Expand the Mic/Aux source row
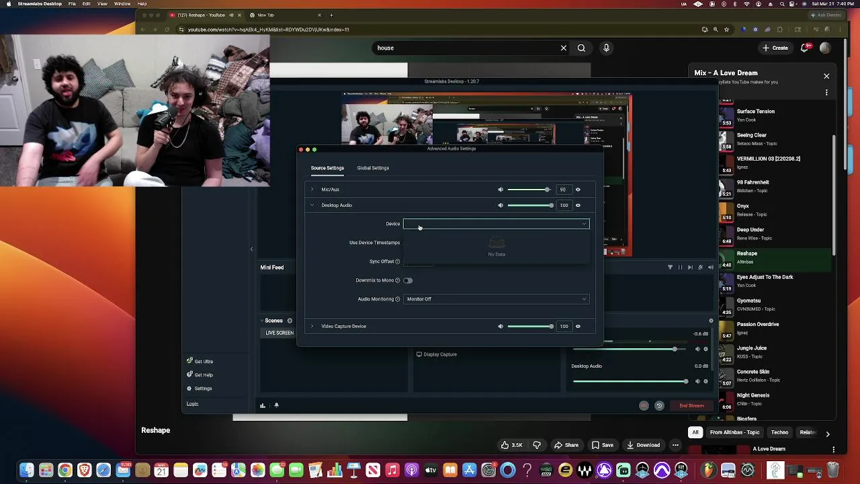860x484 pixels. 312,190
